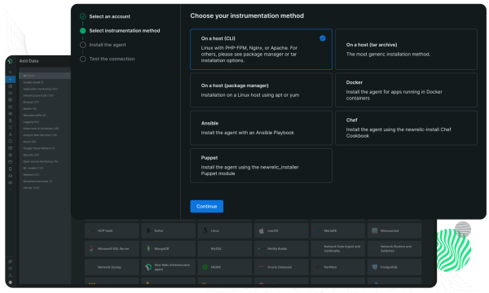Image resolution: width=489 pixels, height=293 pixels.
Task: Click the Continue button
Action: point(206,206)
